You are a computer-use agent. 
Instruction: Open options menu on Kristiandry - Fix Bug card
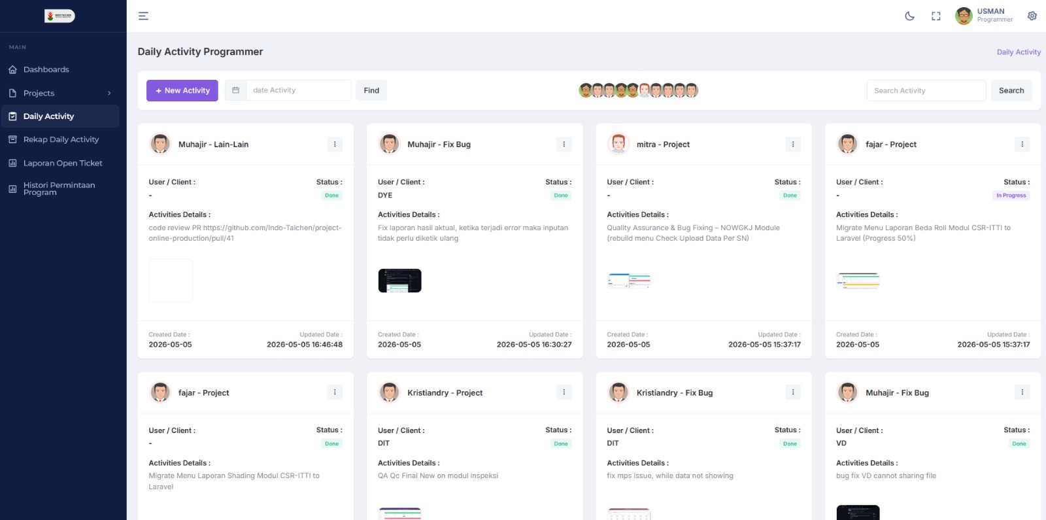[793, 392]
